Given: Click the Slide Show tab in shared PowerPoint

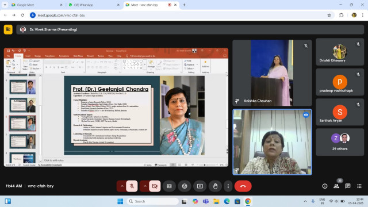Looking at the screenshot, I should [78, 56].
